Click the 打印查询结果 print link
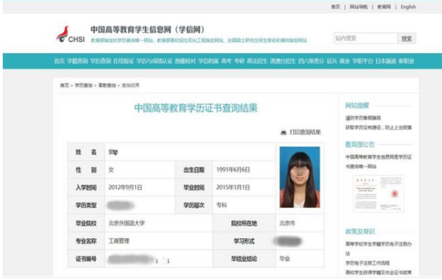This screenshot has width=442, height=280. [x=305, y=132]
